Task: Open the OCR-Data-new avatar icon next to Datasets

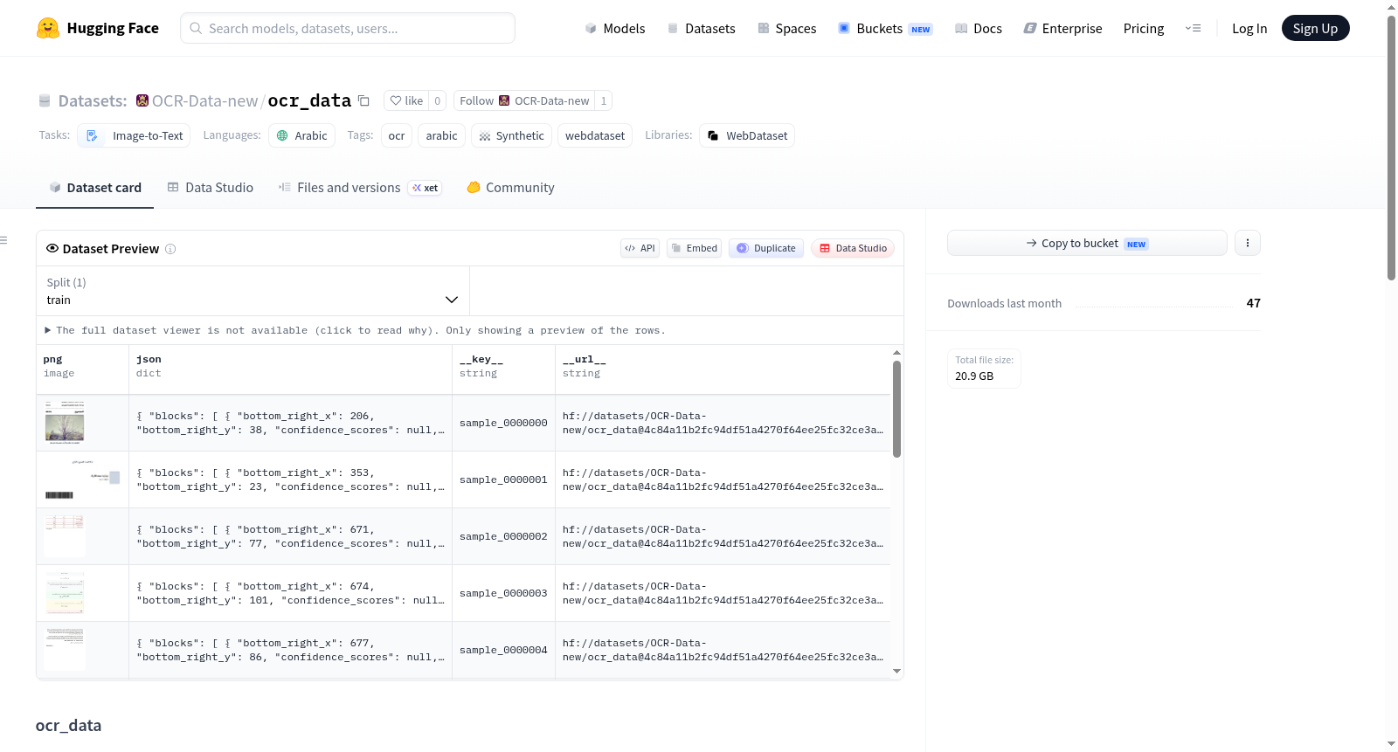Action: (142, 100)
